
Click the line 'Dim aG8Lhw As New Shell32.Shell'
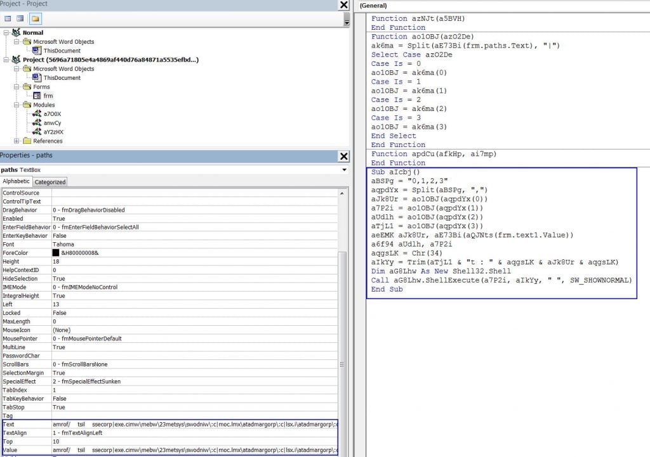[441, 271]
